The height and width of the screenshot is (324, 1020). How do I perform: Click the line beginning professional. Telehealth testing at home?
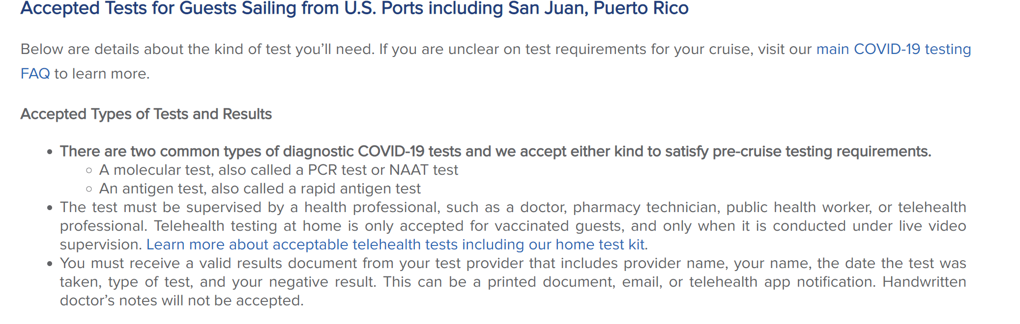(x=513, y=226)
